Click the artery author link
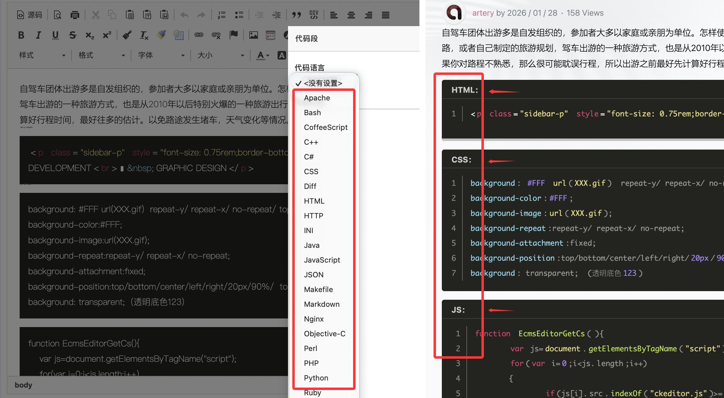Viewport: 724px width, 398px height. point(483,13)
